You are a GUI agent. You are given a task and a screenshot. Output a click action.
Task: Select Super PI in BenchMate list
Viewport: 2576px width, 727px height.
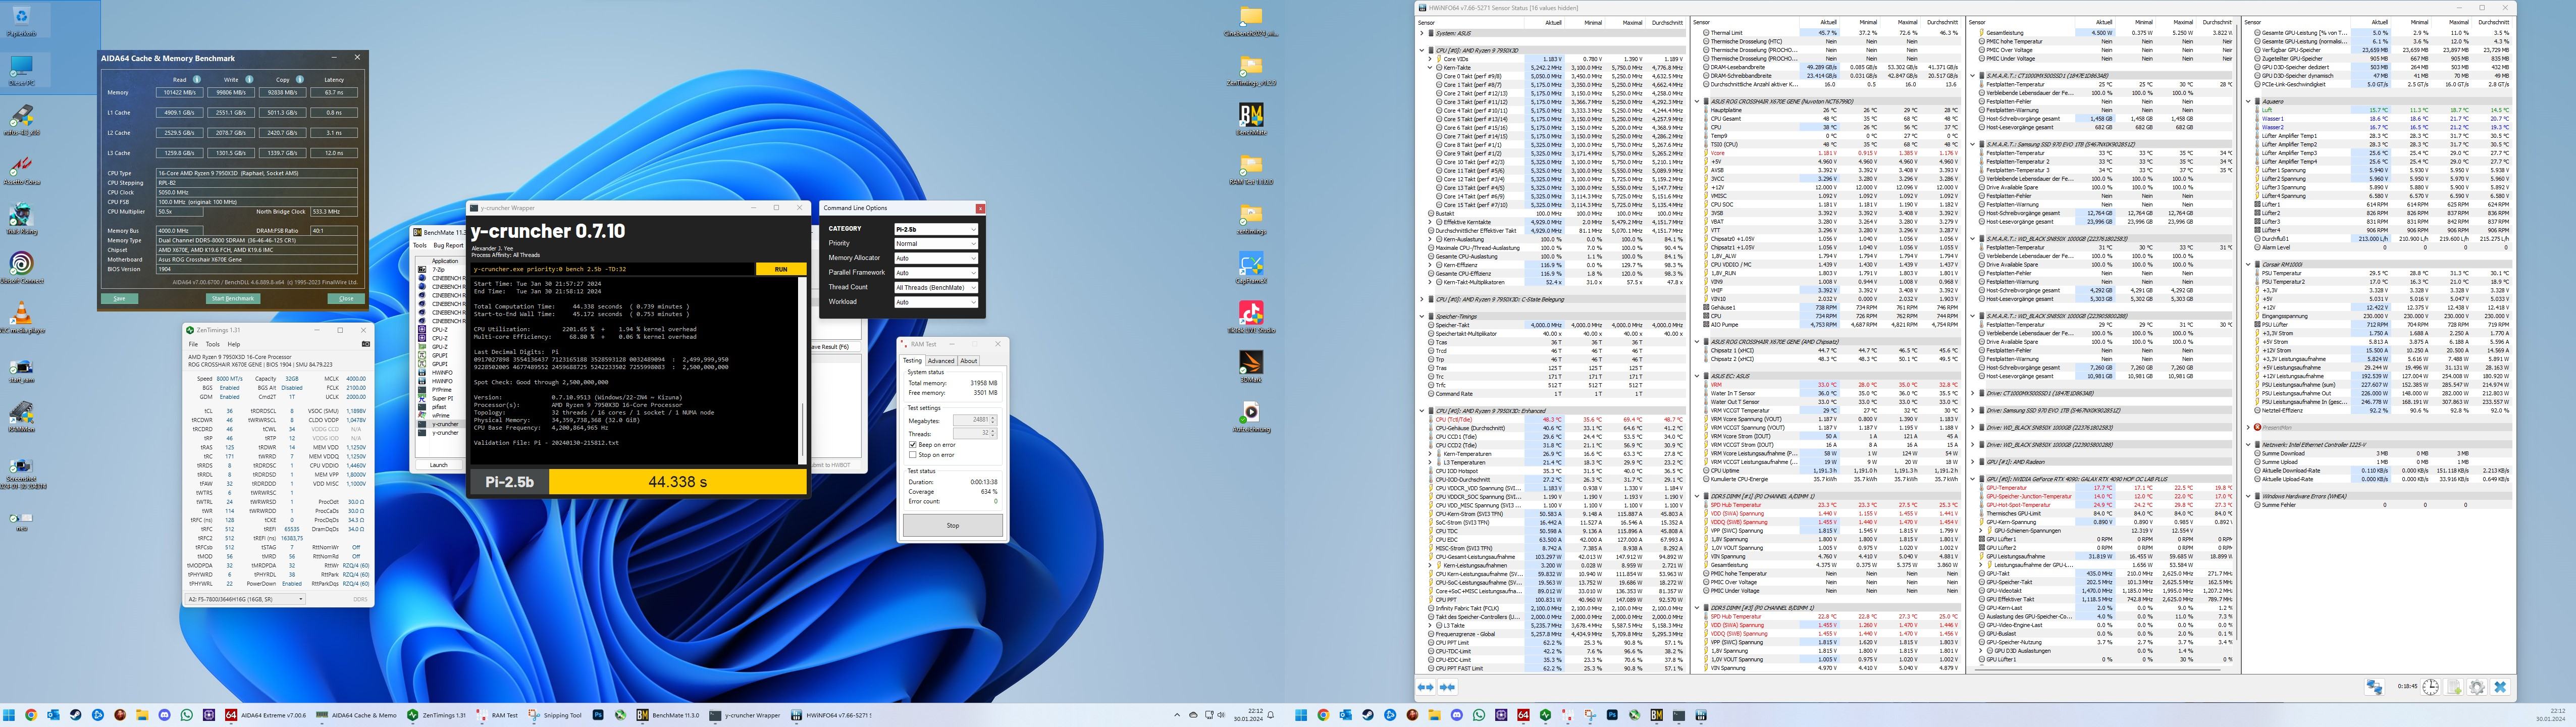click(441, 398)
